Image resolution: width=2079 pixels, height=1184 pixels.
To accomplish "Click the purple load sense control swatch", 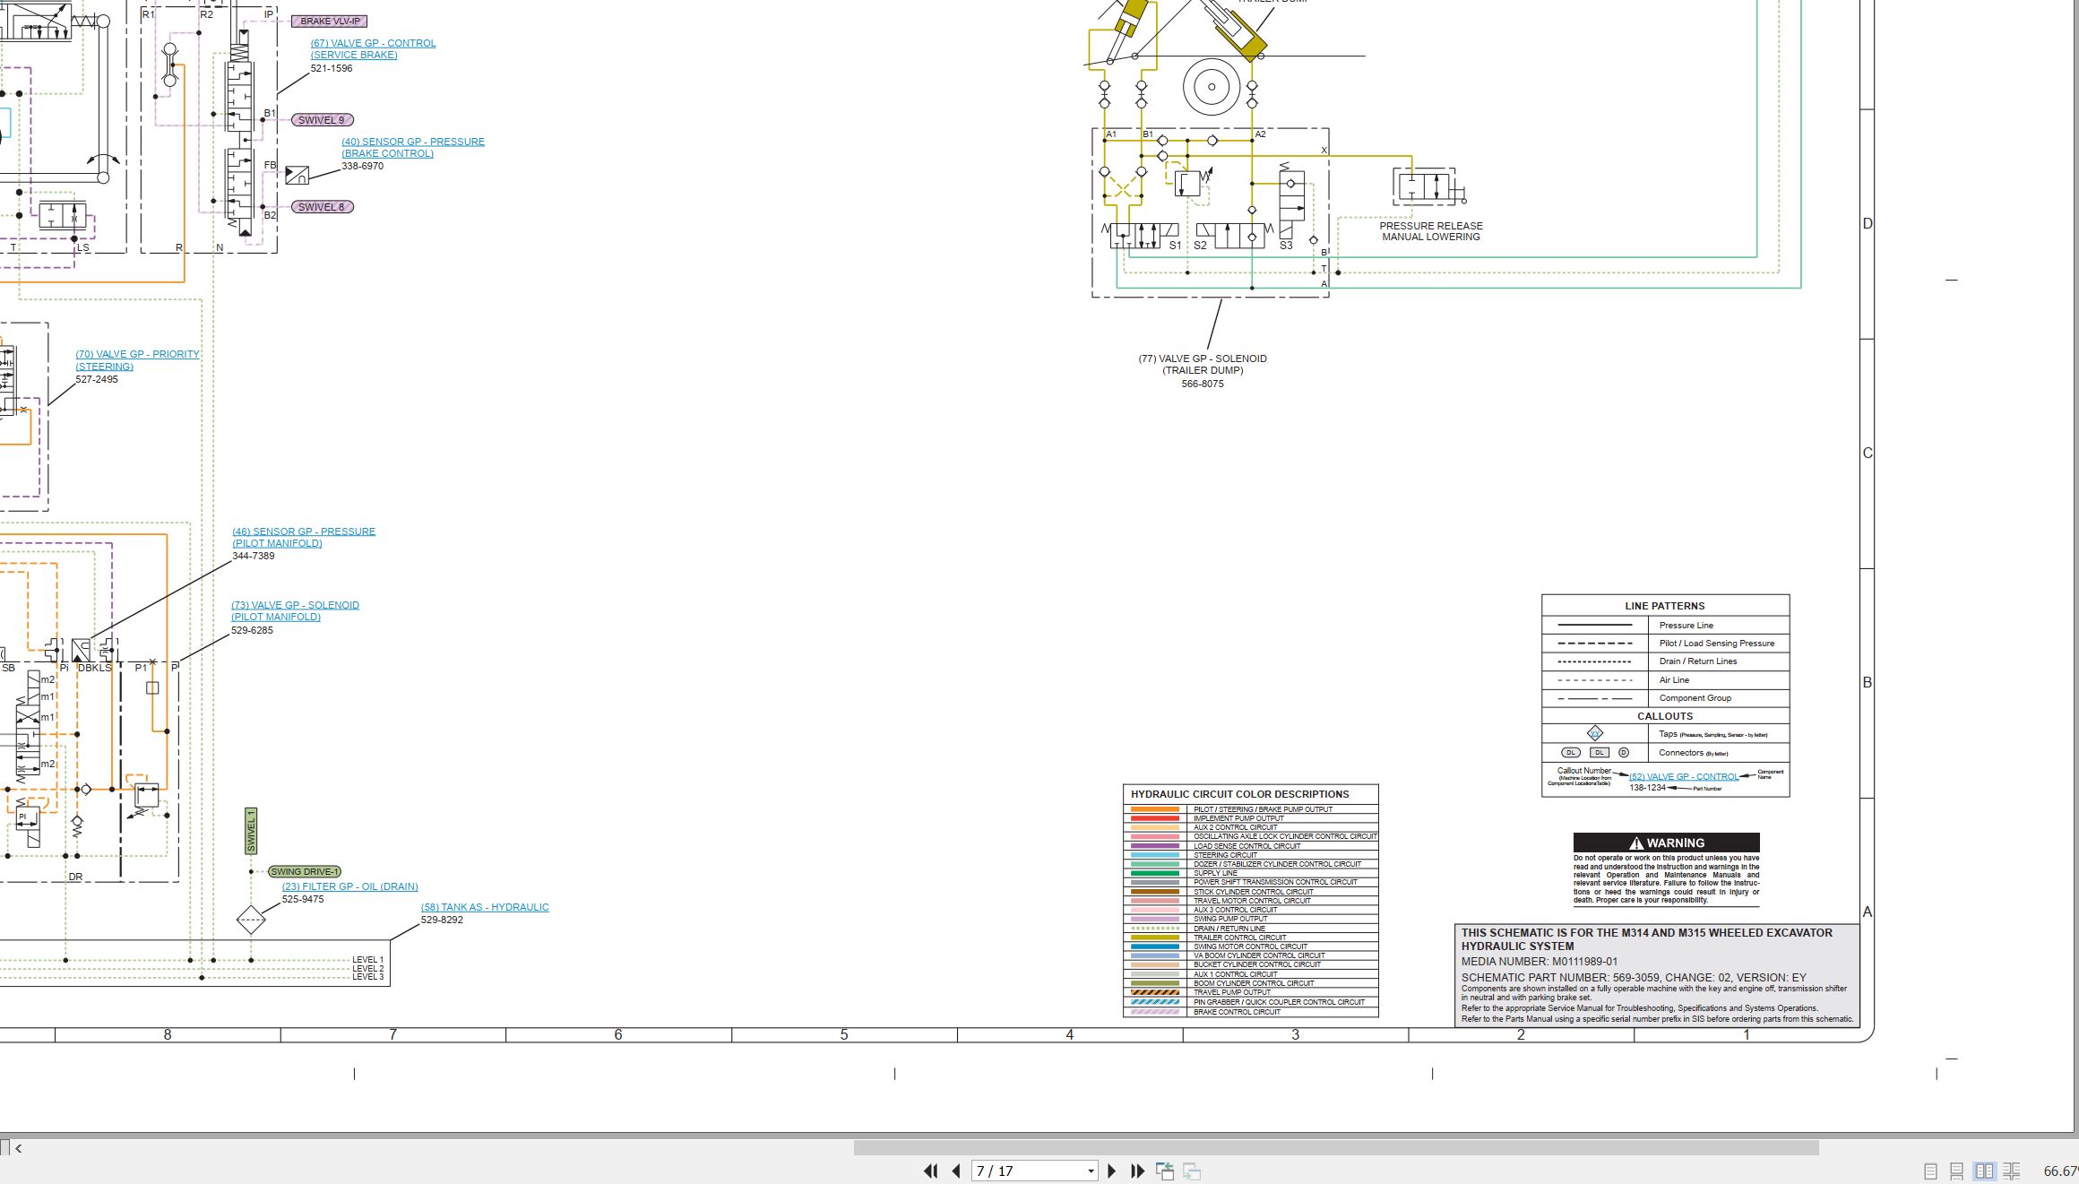I will 1155,845.
